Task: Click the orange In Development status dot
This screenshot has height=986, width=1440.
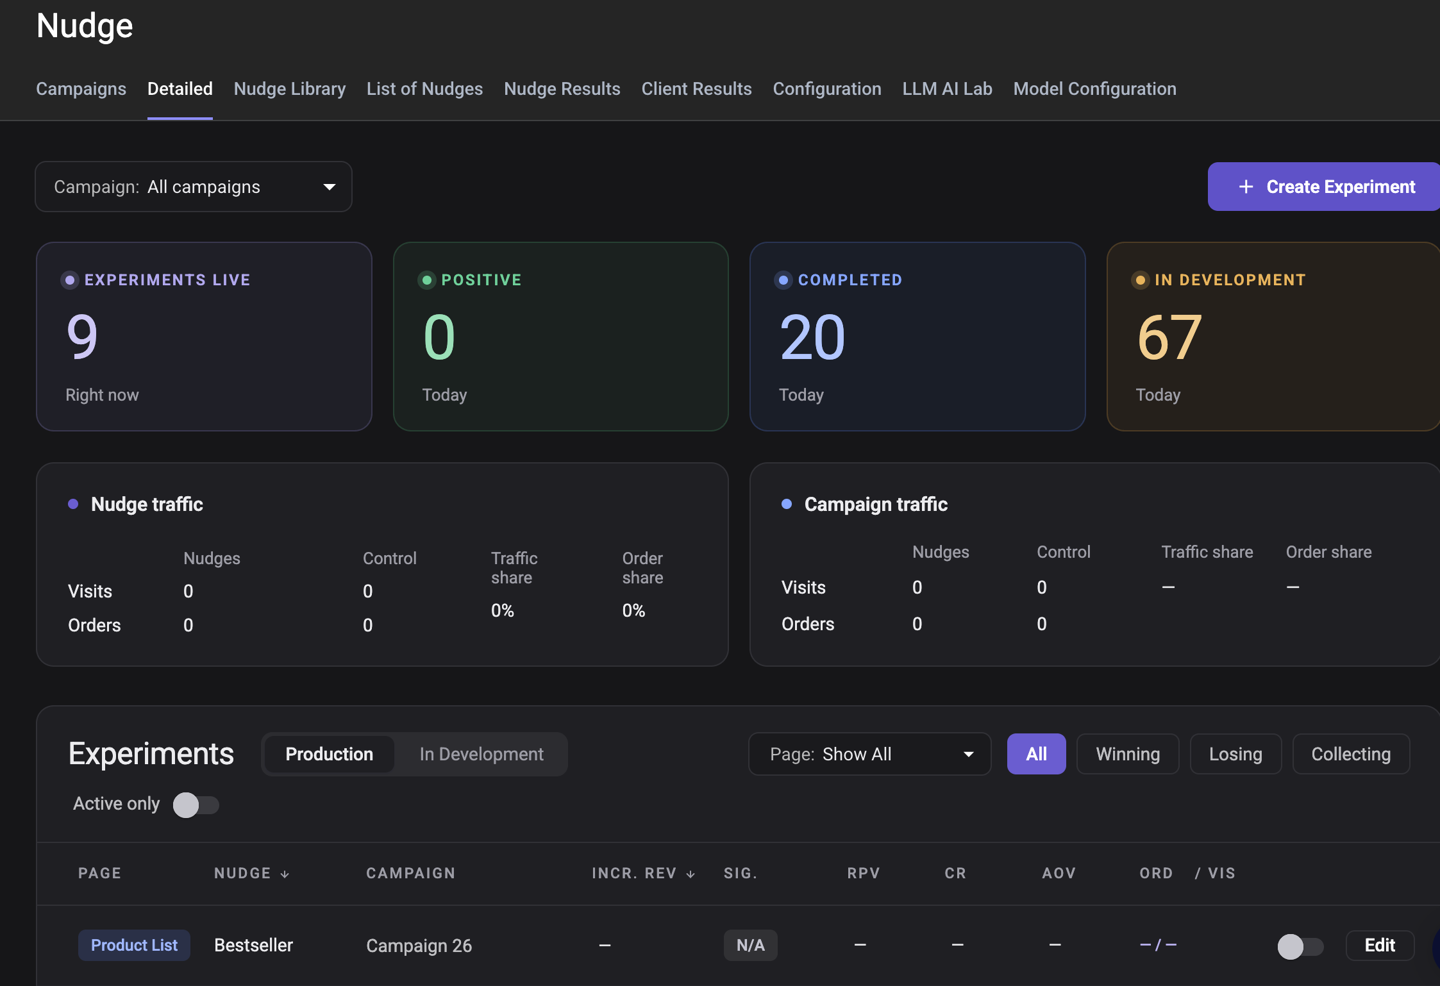Action: click(1140, 280)
